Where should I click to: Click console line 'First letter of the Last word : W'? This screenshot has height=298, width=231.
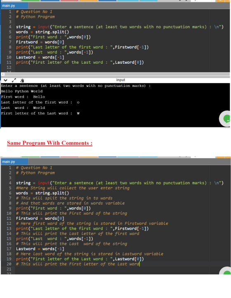point(40,113)
